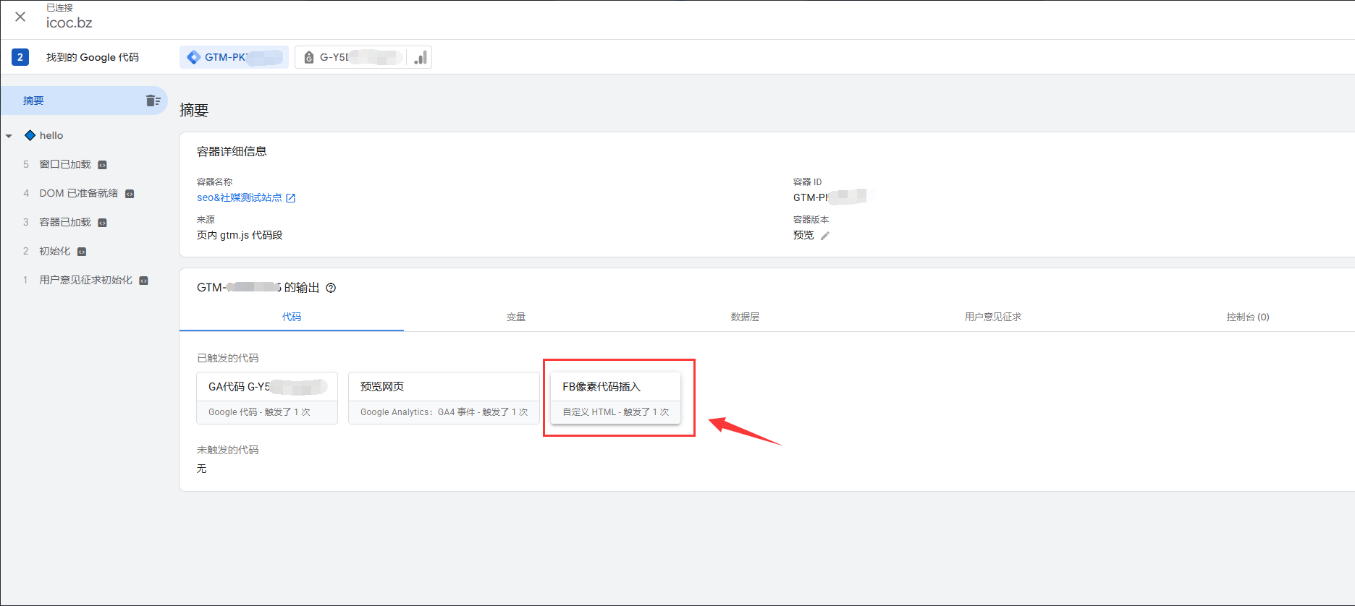Click the clear-events icon beside 摘要

pyautogui.click(x=153, y=101)
